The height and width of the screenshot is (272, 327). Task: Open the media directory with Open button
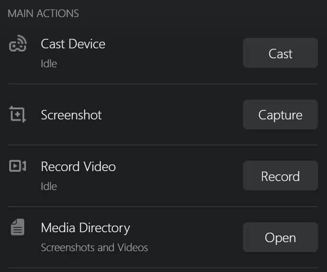pos(280,237)
